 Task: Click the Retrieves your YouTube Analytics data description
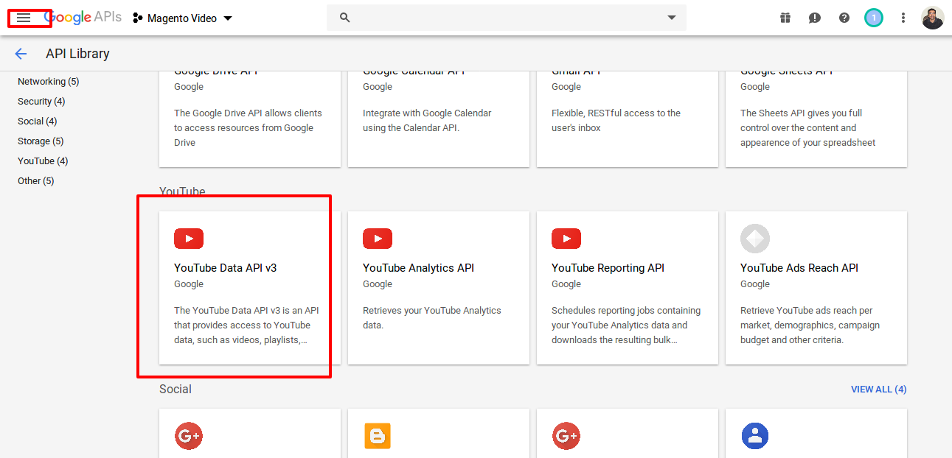[432, 318]
